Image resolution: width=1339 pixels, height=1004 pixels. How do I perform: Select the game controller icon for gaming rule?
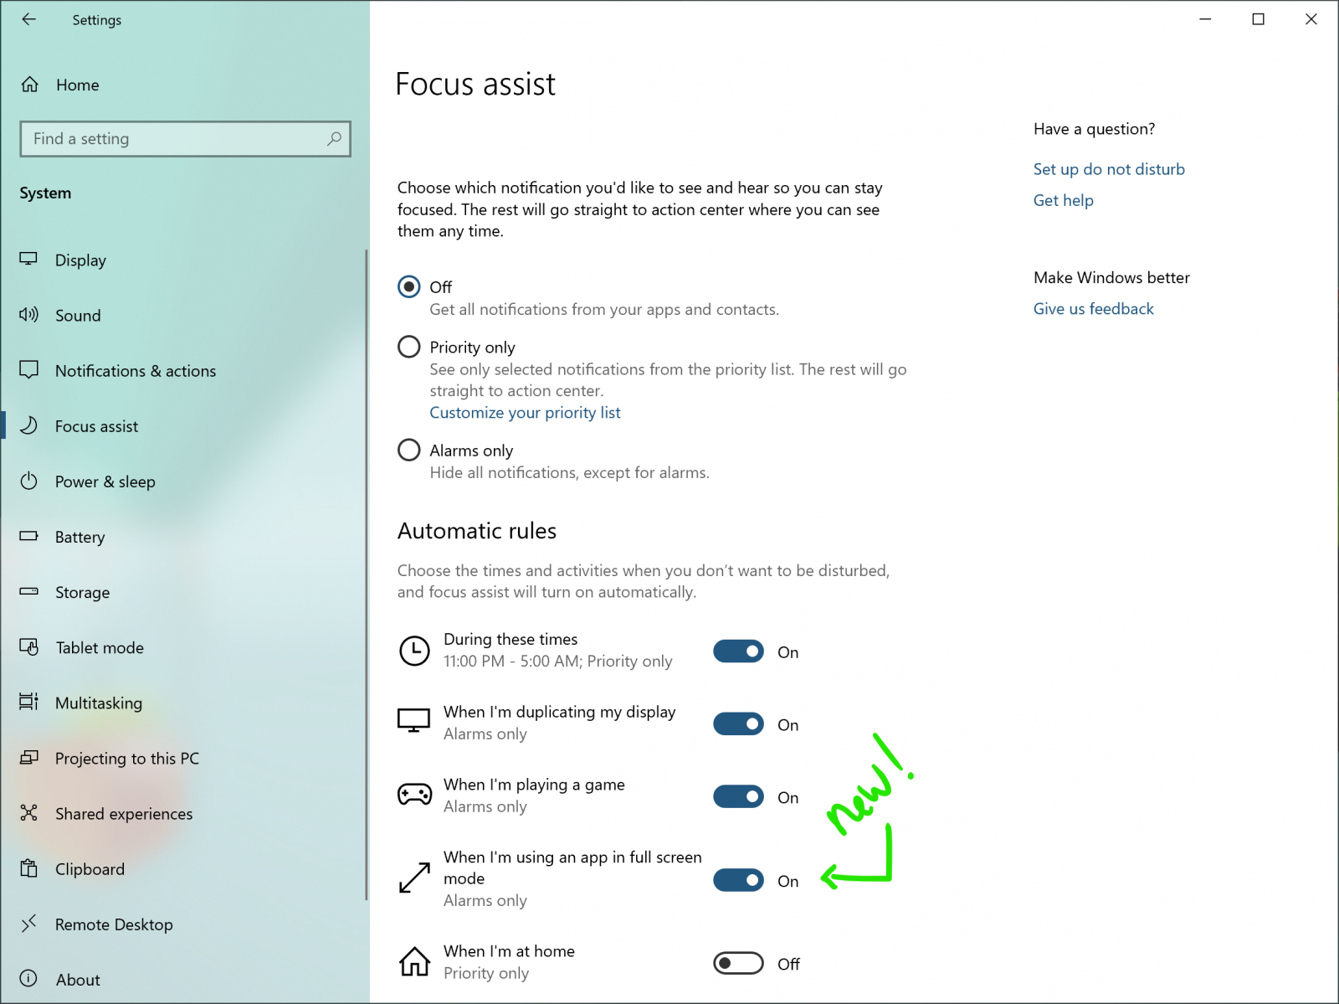(413, 794)
